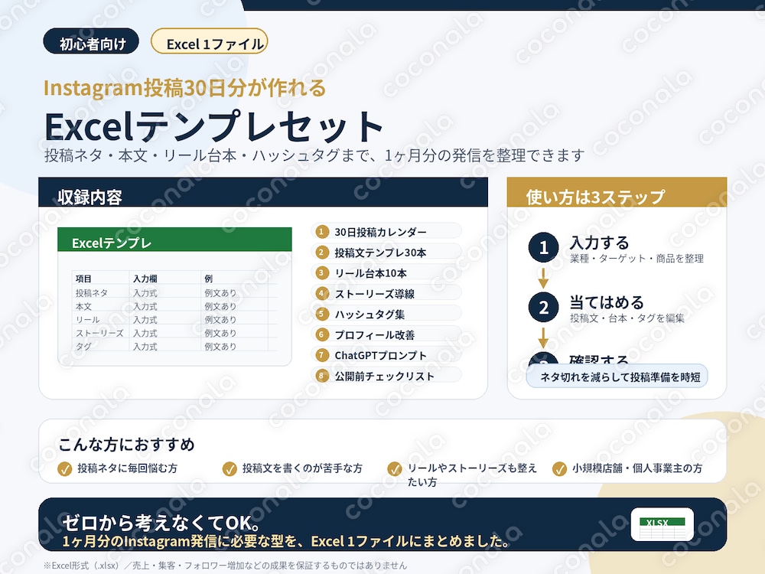Click the number 6 circle by プロフィール改善

[321, 334]
